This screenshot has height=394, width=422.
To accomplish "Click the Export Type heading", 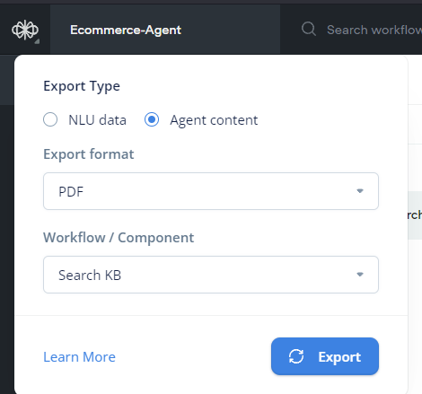I will point(82,86).
